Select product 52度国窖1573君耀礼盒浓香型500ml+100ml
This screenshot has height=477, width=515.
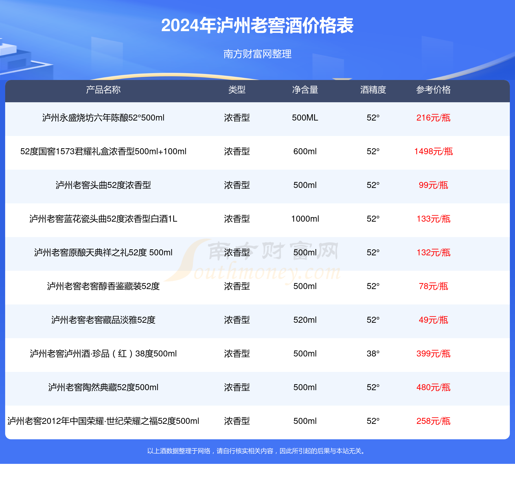click(x=103, y=151)
